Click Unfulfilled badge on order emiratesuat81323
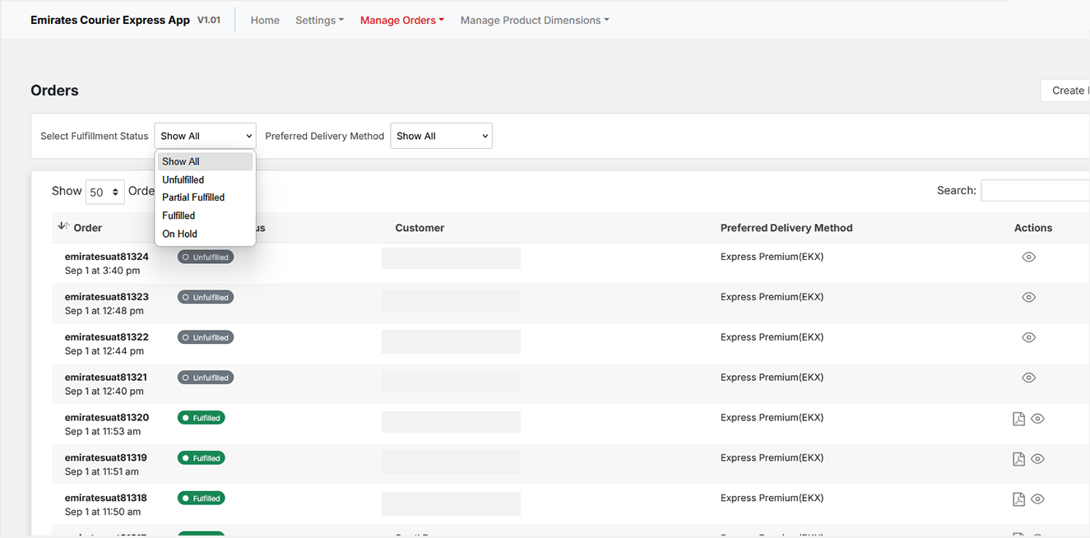The image size is (1090, 538). point(206,297)
